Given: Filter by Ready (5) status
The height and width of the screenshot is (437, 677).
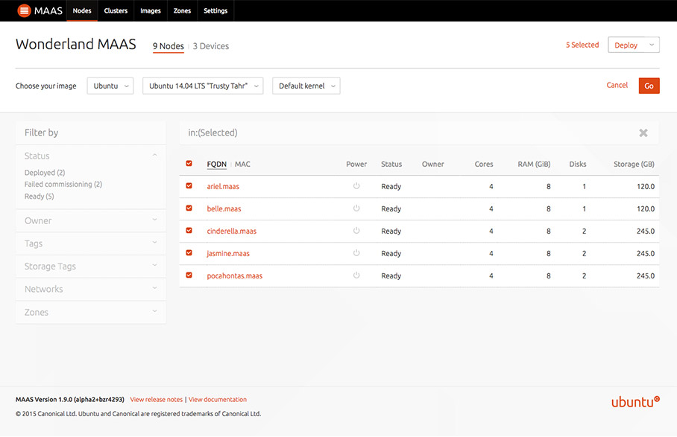Looking at the screenshot, I should (39, 196).
